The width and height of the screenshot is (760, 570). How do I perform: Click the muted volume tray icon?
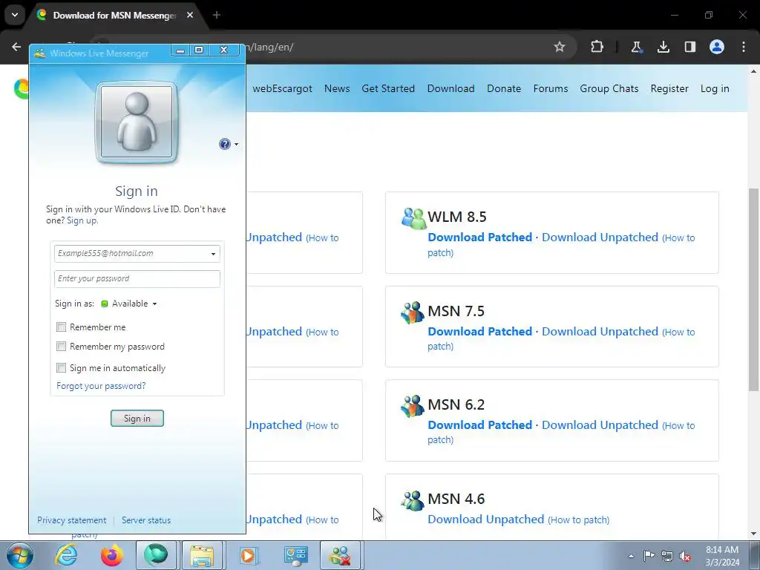pos(685,556)
